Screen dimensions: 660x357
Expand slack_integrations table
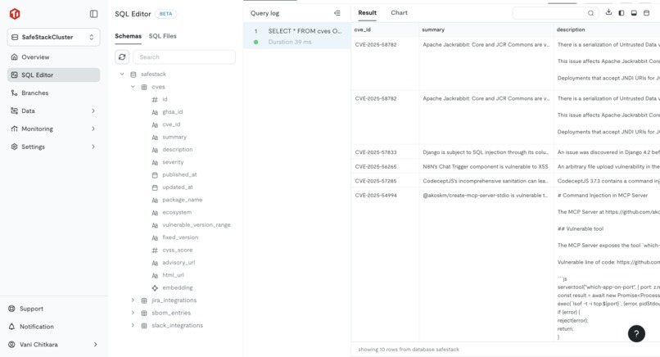click(133, 325)
